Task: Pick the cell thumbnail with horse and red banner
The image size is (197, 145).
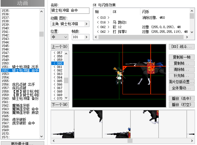Action: click(145, 124)
